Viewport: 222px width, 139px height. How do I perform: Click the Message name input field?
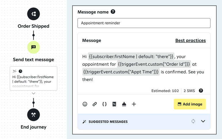[144, 23]
